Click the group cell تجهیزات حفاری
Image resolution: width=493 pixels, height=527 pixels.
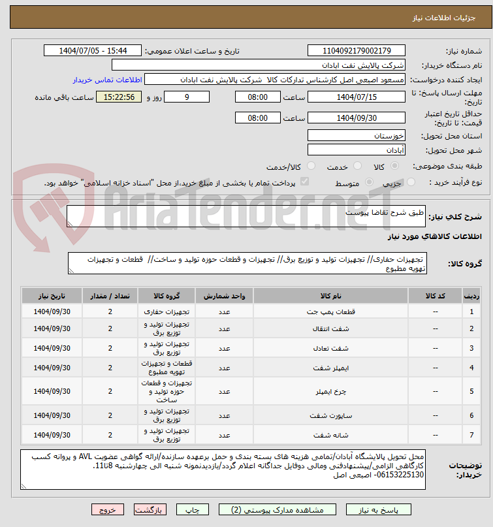(x=167, y=312)
